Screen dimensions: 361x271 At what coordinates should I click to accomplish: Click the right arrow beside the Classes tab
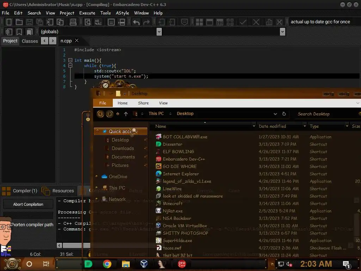[x=53, y=41]
